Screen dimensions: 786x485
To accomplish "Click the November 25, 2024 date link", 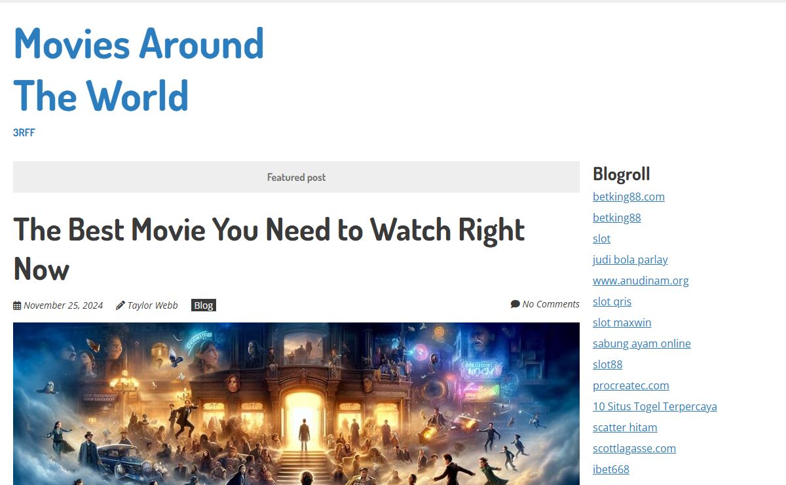I will tap(63, 305).
